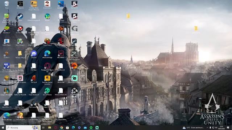Click the Wyszukaj taskbar search box
The image size is (232, 130).
[x=23, y=127]
